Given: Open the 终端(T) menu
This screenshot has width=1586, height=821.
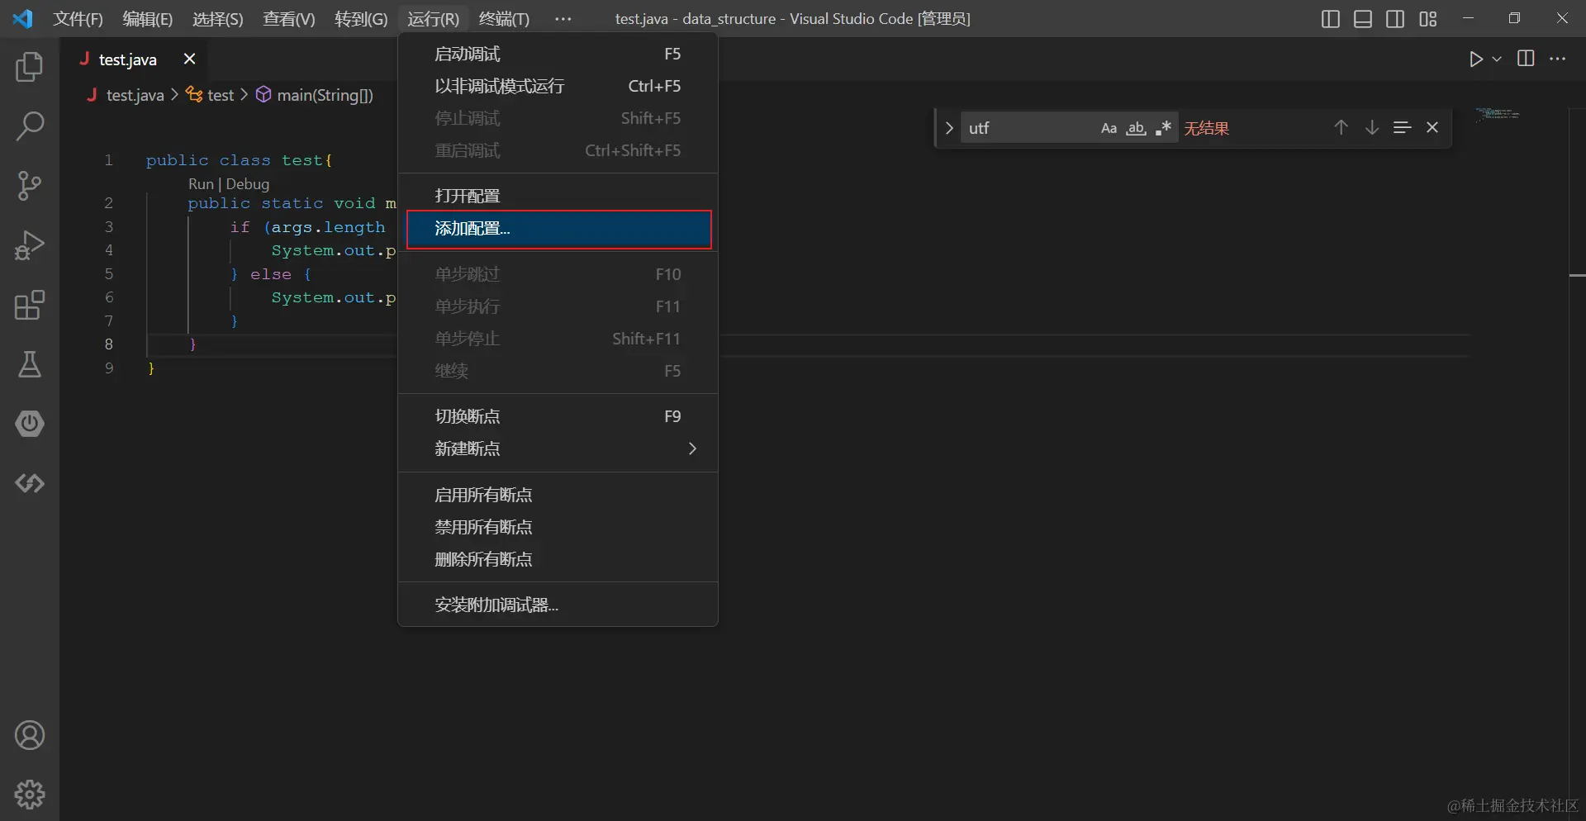Looking at the screenshot, I should tap(504, 19).
